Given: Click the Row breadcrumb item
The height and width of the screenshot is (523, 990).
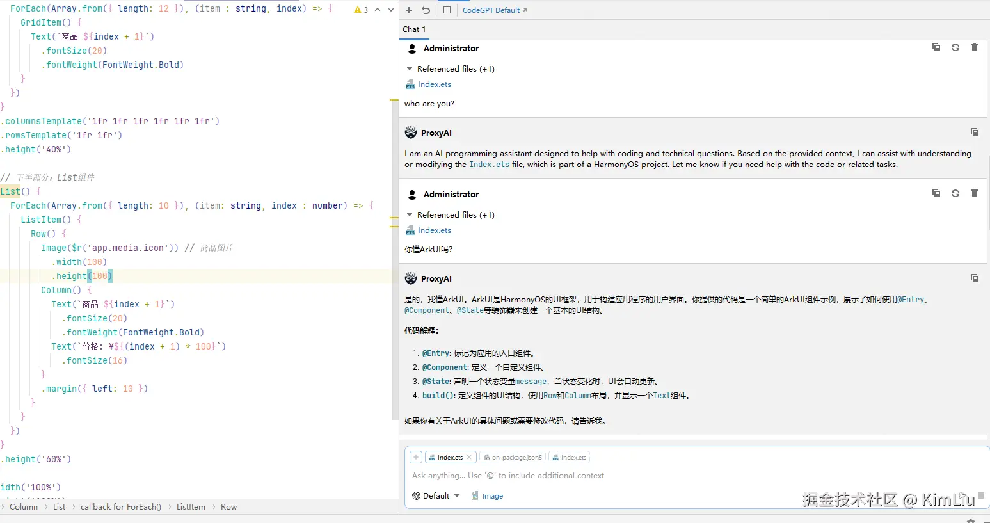Looking at the screenshot, I should pos(228,507).
